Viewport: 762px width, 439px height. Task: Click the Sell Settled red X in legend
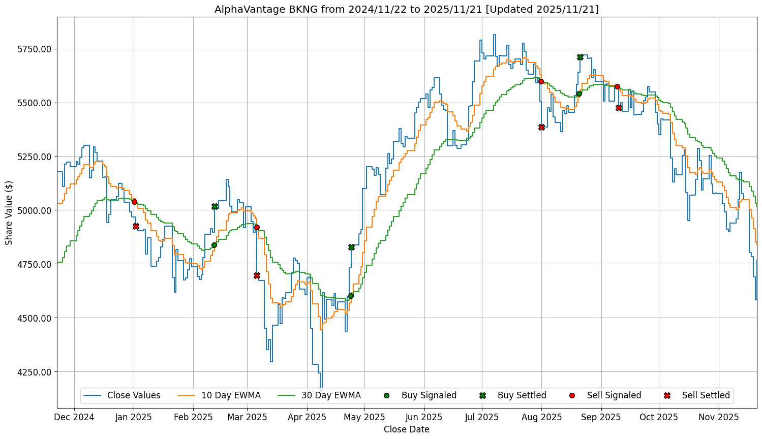667,395
